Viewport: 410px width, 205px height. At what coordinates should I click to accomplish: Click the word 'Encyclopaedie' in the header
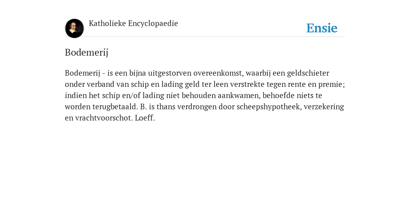153,24
